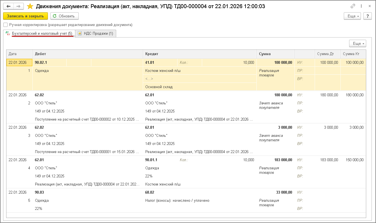Click the Кредит column header
This screenshot has width=376, height=223.
coord(200,54)
